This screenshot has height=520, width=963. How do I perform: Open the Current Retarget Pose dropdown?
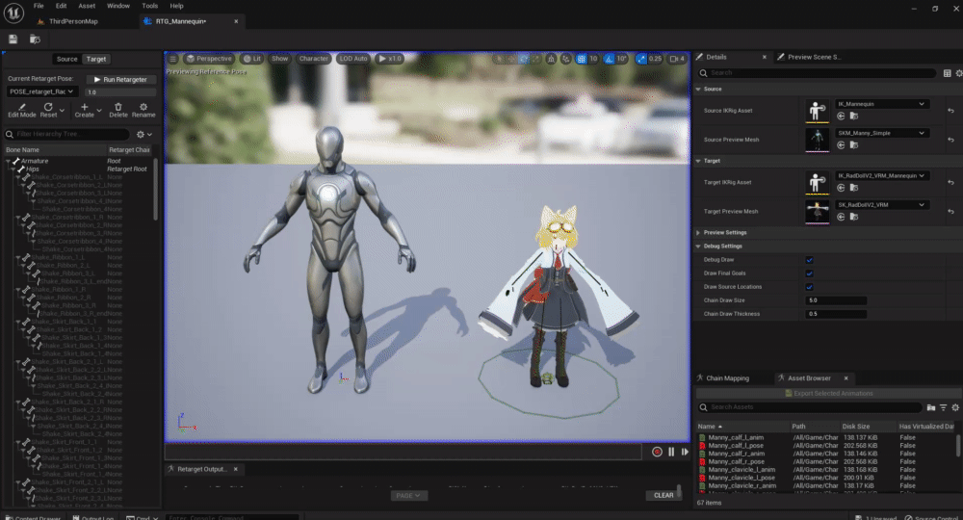(x=42, y=91)
